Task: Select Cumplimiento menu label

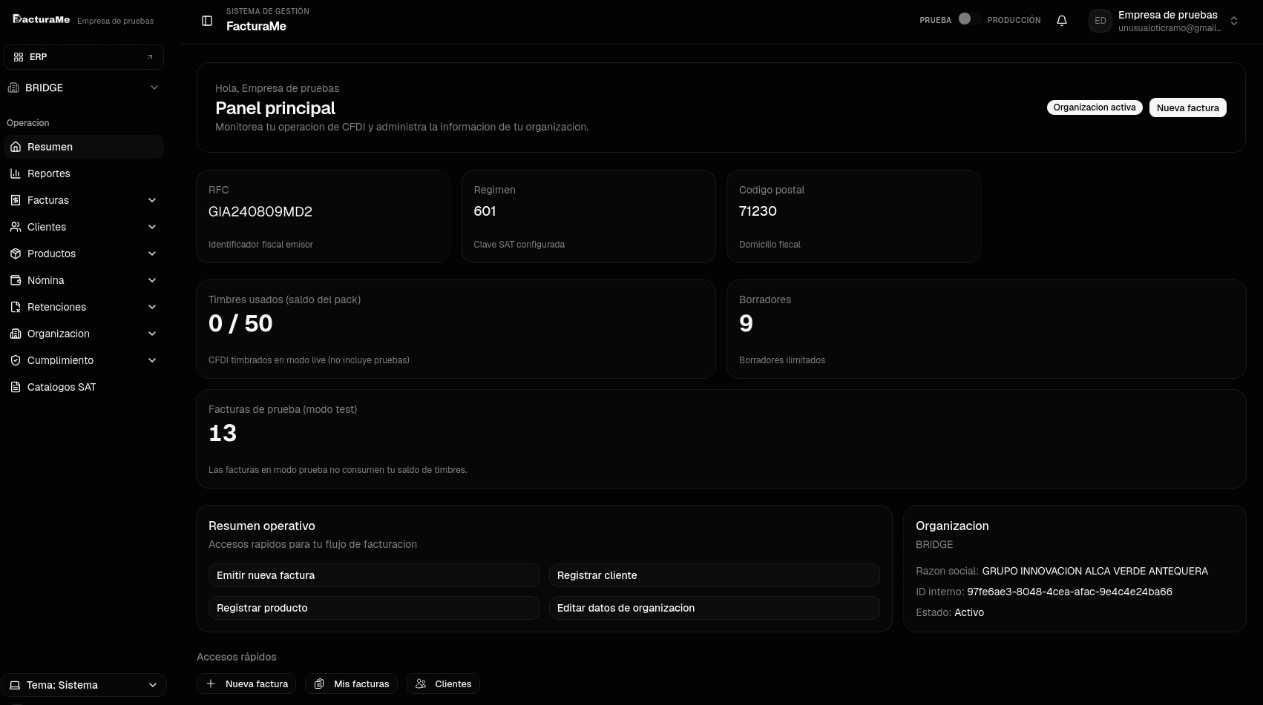Action: (x=61, y=360)
